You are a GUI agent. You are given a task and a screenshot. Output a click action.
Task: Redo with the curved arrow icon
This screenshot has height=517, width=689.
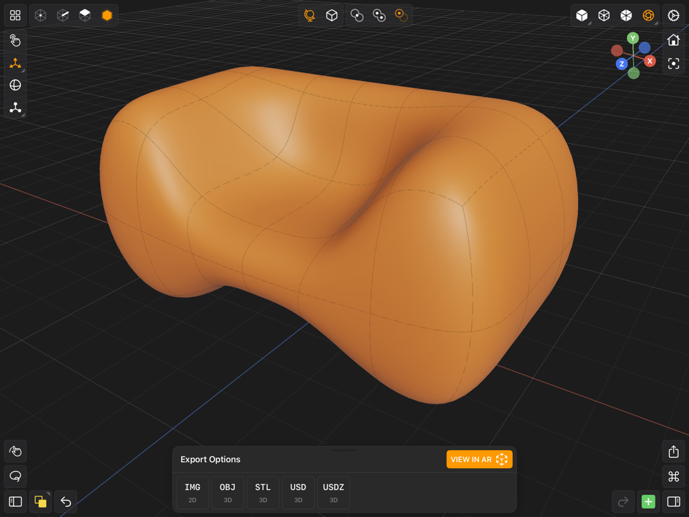(623, 502)
